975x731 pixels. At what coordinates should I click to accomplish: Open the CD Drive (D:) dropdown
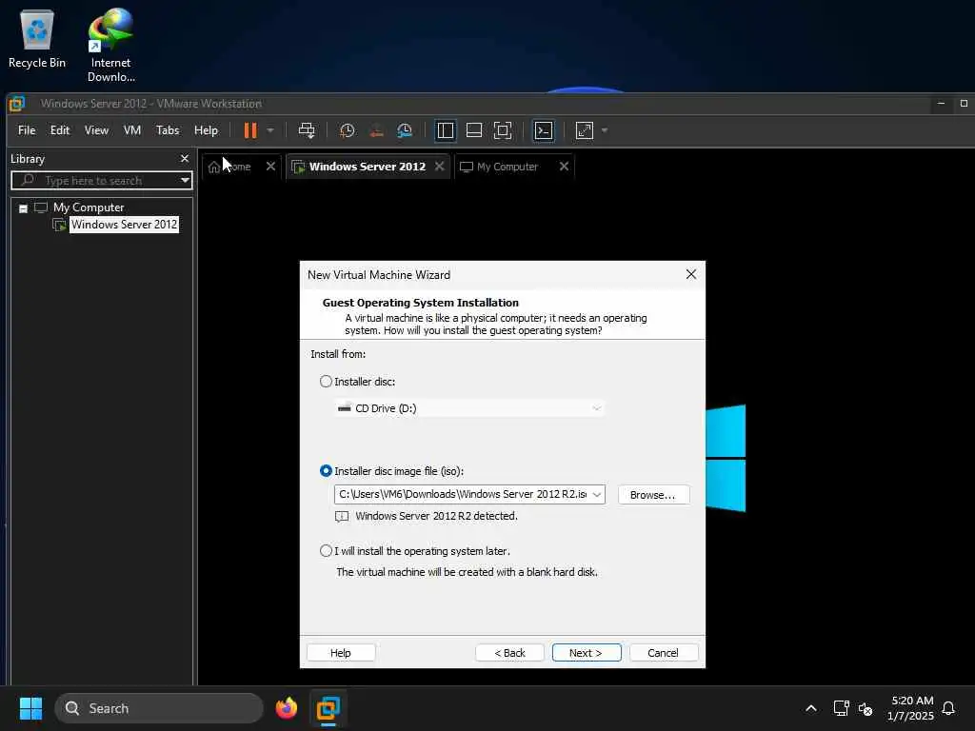(469, 408)
